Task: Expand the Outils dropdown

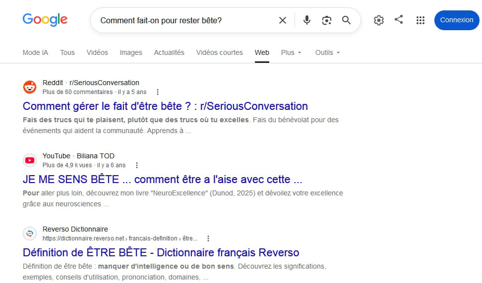Action: point(327,52)
